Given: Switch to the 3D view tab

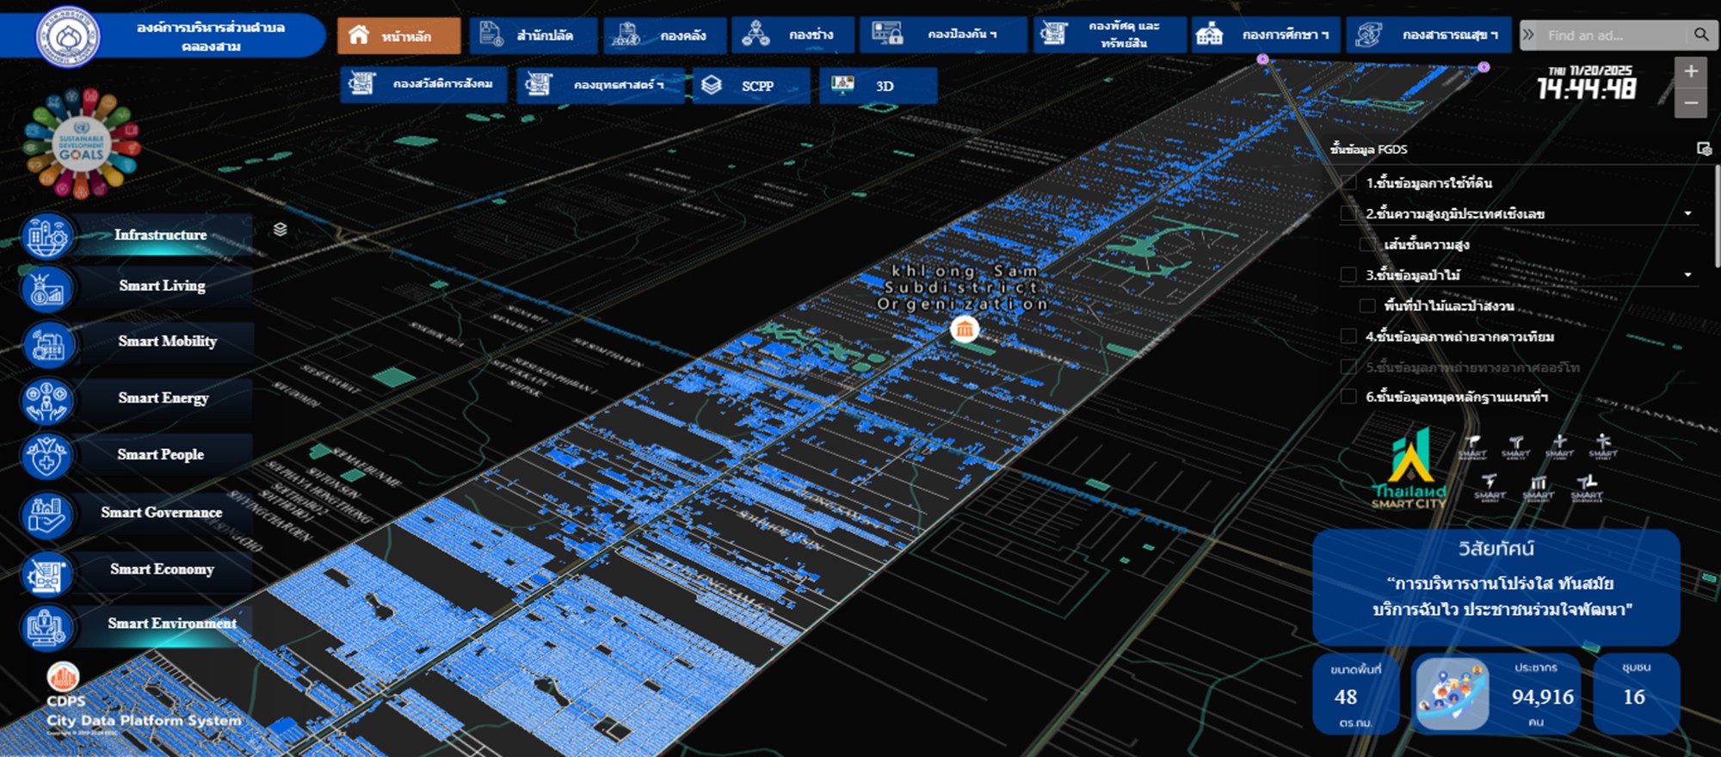Looking at the screenshot, I should pos(878,86).
